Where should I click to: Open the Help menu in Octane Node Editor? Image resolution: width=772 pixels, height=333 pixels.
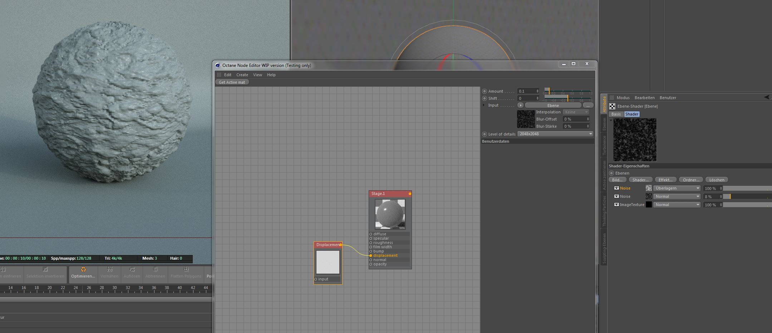(271, 75)
